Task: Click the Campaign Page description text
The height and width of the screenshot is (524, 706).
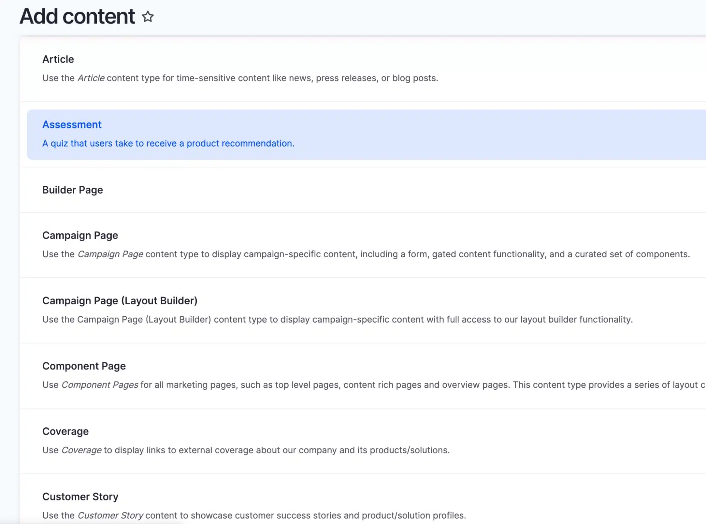Action: (366, 254)
